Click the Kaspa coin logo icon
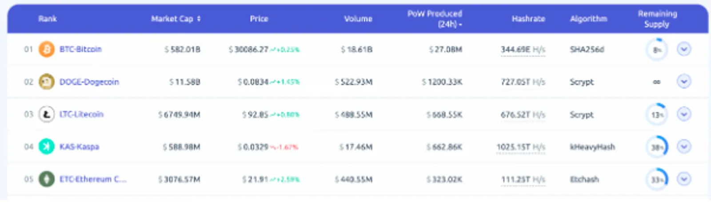The height and width of the screenshot is (211, 711). pos(47,147)
